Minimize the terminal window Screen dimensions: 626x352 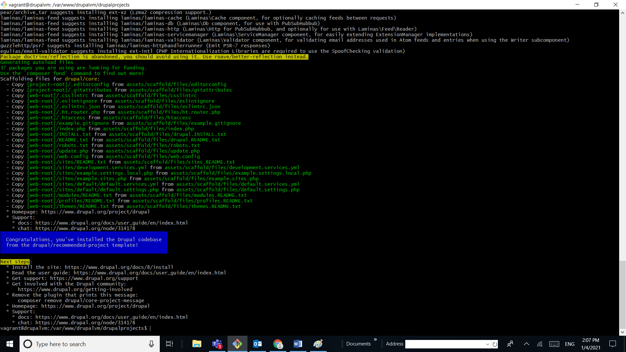coord(577,5)
